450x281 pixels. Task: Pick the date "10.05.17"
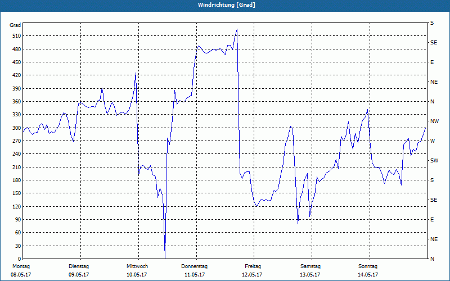tap(137, 275)
